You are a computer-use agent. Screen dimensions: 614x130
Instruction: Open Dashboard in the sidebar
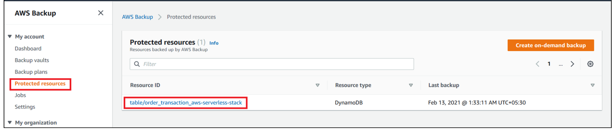[x=28, y=48]
